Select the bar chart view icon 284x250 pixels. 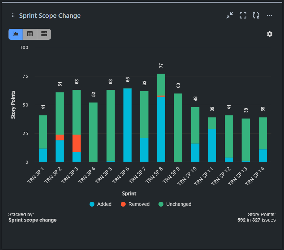click(15, 34)
